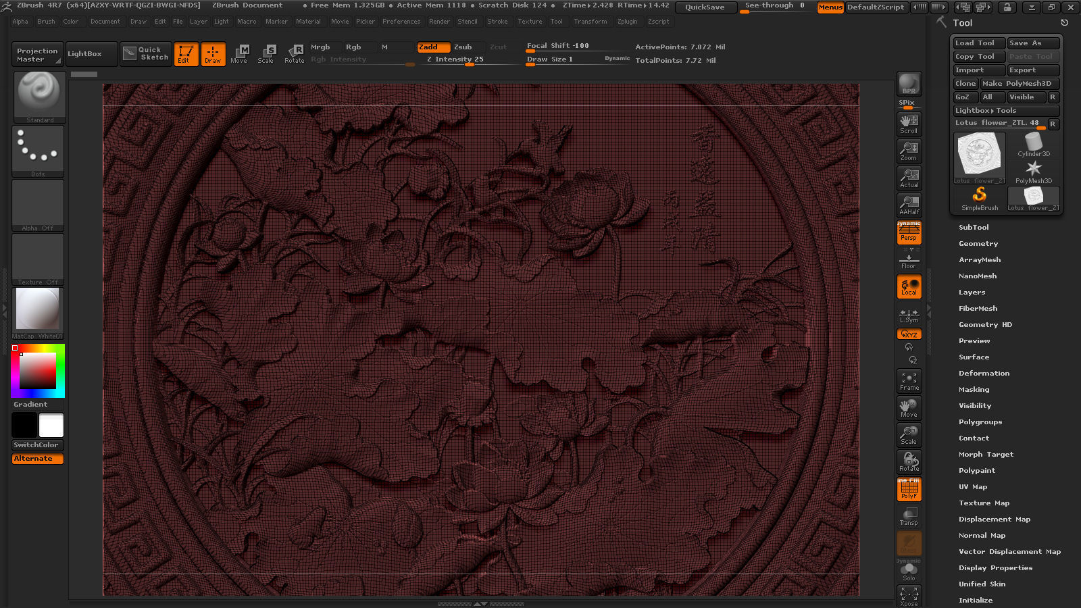The image size is (1081, 608).
Task: Expand the ArrayMesh section
Action: [980, 260]
